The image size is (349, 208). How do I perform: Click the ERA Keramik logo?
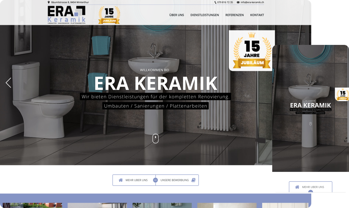click(x=65, y=14)
